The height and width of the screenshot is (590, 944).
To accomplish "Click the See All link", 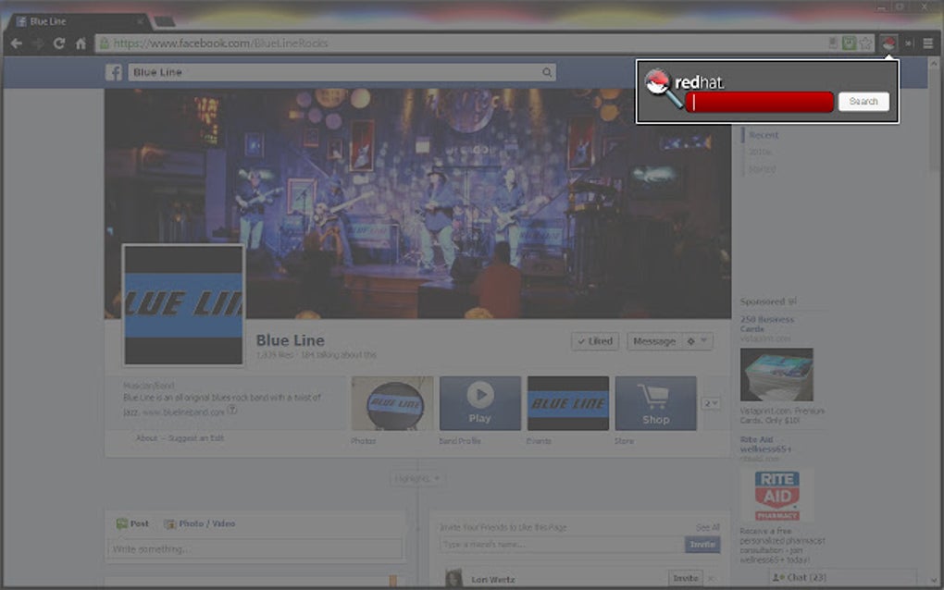I will [x=707, y=527].
